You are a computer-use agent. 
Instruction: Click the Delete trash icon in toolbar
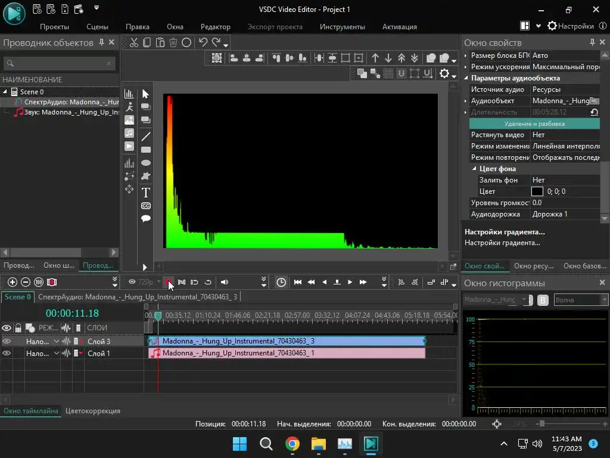173,42
